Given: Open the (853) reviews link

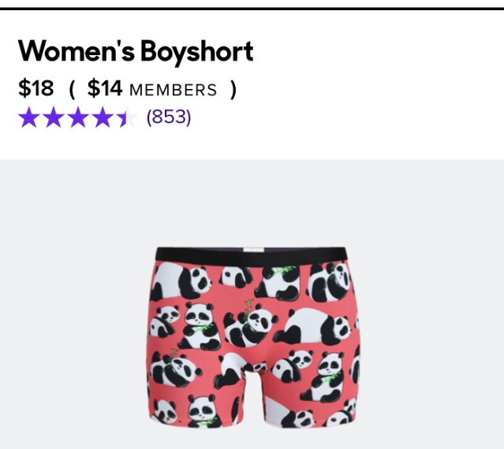Looking at the screenshot, I should click(169, 117).
